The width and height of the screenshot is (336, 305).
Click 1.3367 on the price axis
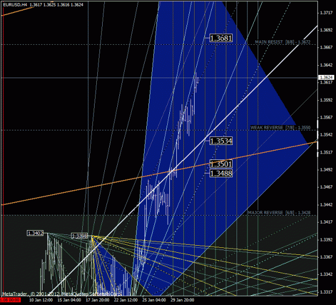[x=326, y=257]
